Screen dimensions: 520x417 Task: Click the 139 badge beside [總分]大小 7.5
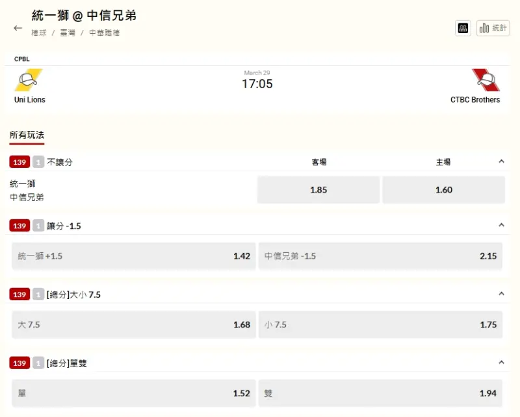pyautogui.click(x=19, y=294)
